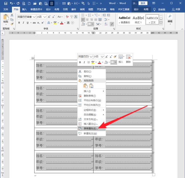Expand AutoFit submenu in context menu
The width and height of the screenshot is (185, 178).
pos(92,114)
